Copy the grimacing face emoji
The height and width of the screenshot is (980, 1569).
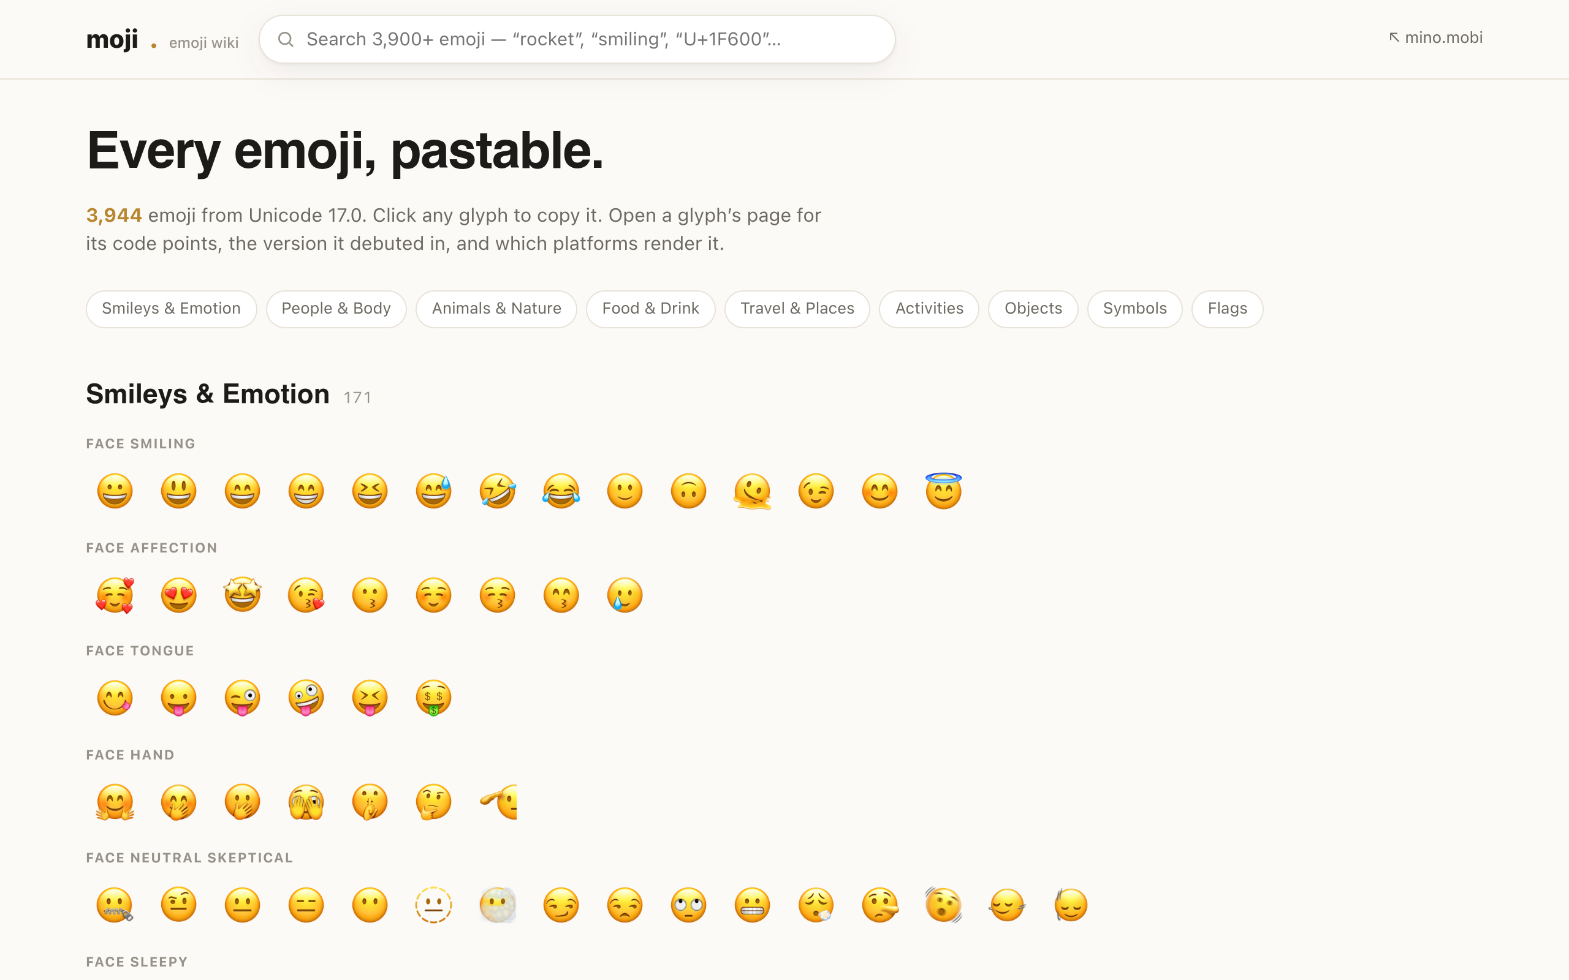tap(752, 905)
